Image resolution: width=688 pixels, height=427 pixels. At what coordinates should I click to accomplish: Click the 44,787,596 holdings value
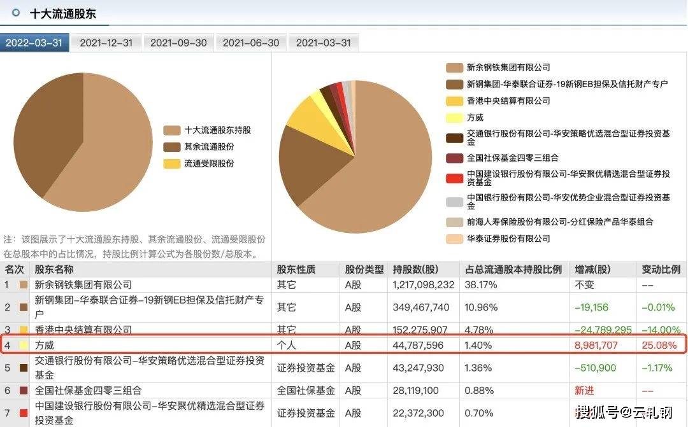click(418, 346)
